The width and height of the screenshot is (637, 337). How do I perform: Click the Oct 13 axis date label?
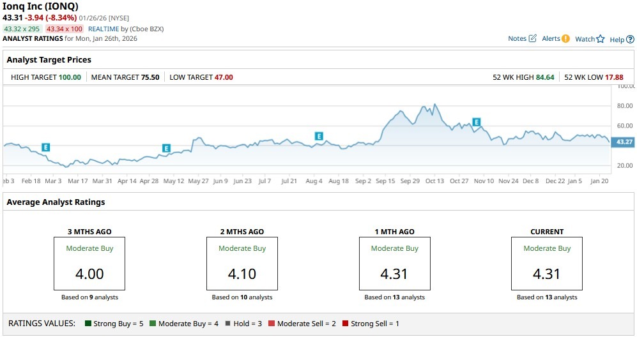click(x=434, y=181)
